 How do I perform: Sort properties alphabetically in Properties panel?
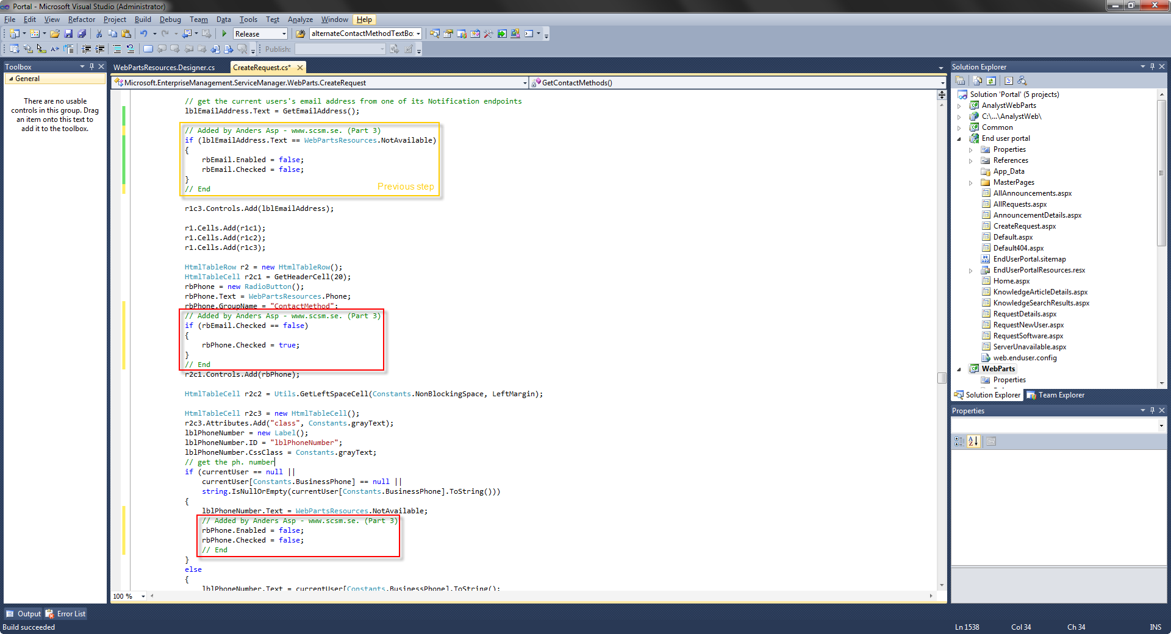coord(973,441)
